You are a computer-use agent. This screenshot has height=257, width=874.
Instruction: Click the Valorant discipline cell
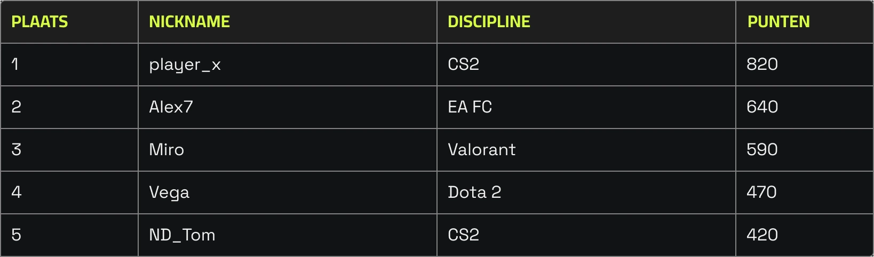point(481,150)
